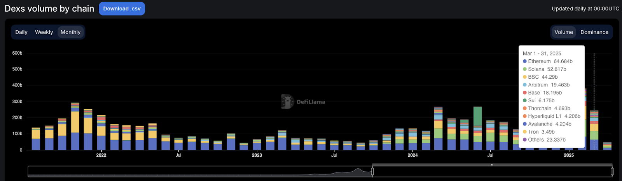
Task: Click the Updated daily at 00:00UTC text
Action: pyautogui.click(x=585, y=9)
